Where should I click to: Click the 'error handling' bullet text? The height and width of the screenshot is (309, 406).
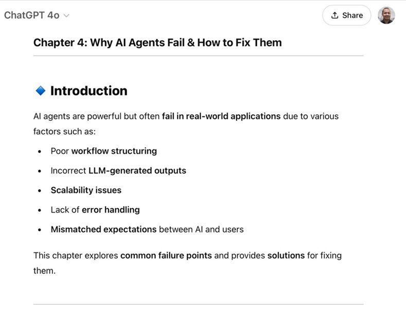coord(111,210)
